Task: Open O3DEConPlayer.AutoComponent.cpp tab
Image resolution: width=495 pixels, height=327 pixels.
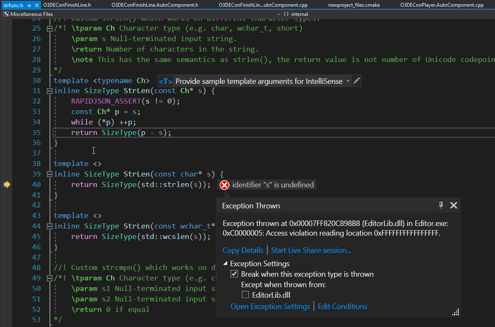Action: (442, 5)
